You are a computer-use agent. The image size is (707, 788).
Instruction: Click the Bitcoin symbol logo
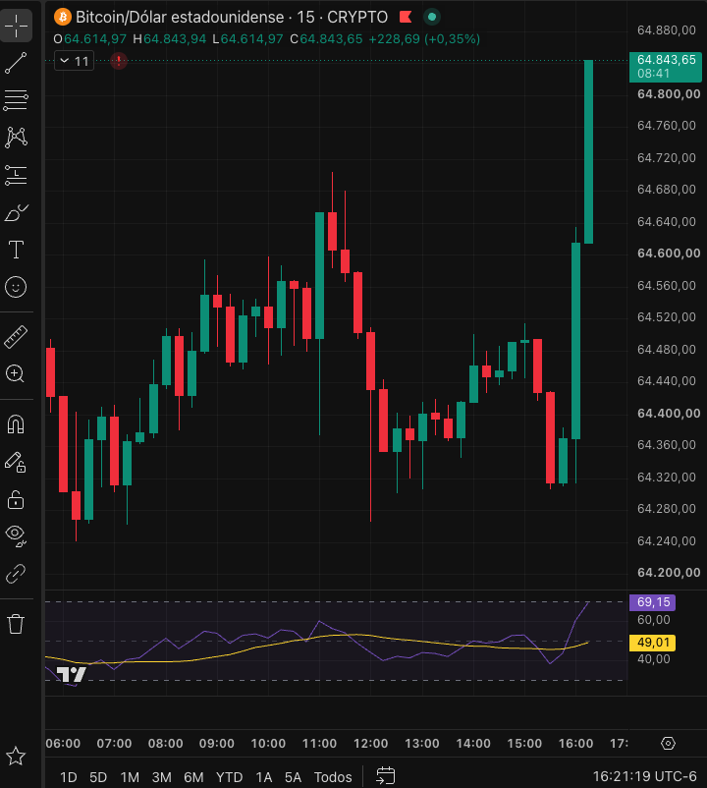[62, 17]
